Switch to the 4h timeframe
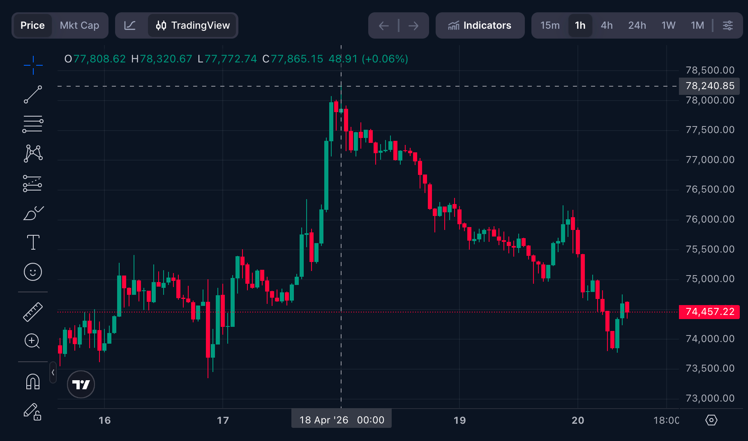The image size is (748, 441). tap(606, 25)
